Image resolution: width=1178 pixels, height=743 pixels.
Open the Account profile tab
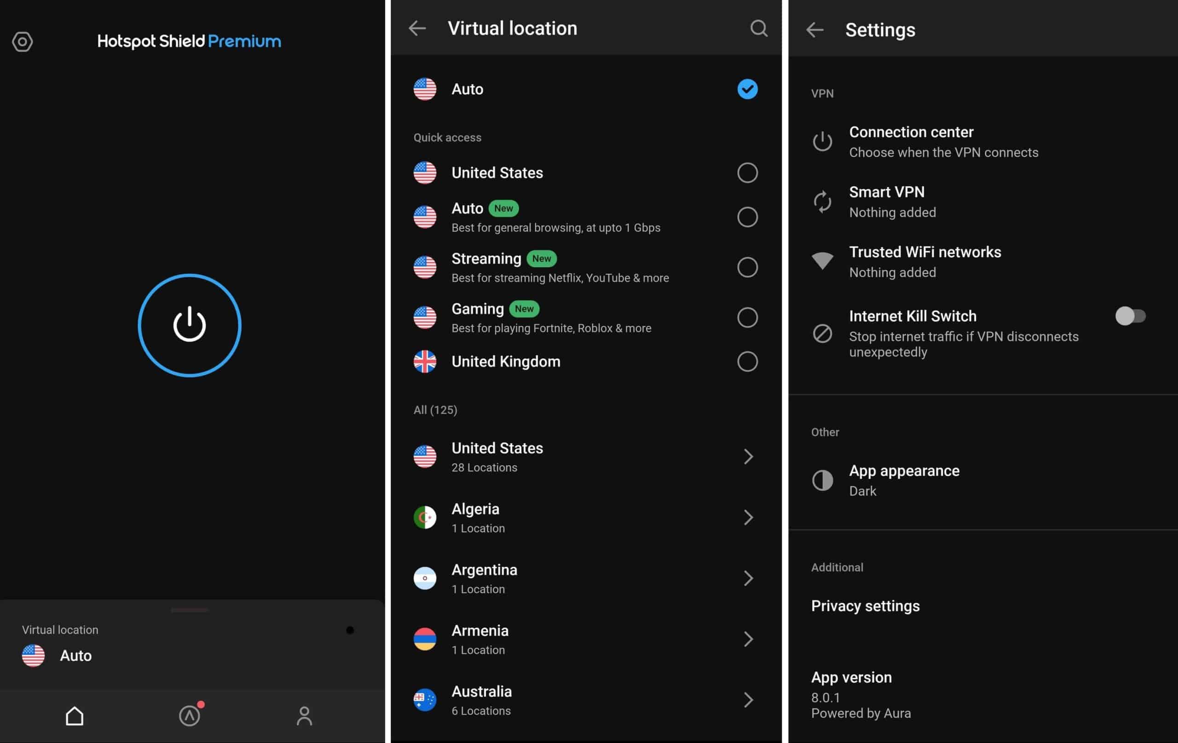(304, 715)
